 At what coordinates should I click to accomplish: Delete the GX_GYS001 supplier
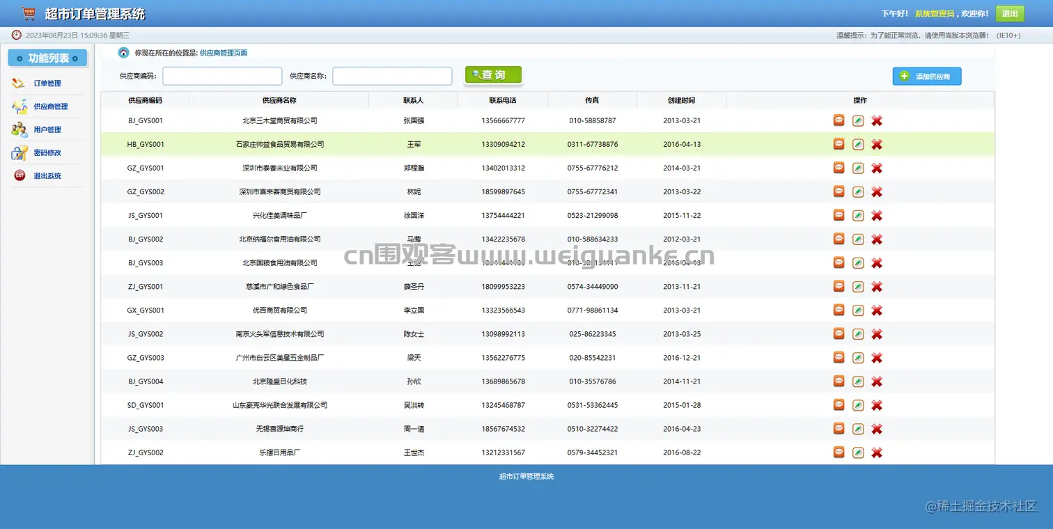coord(877,310)
